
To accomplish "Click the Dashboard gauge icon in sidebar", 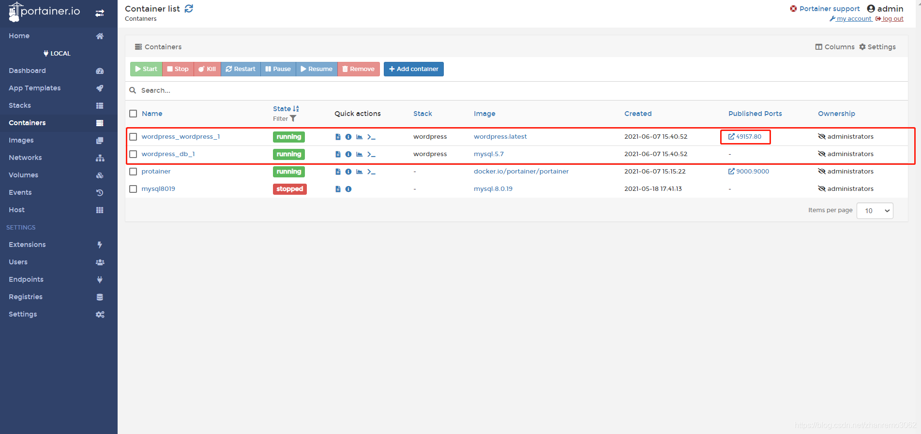I will click(x=100, y=71).
